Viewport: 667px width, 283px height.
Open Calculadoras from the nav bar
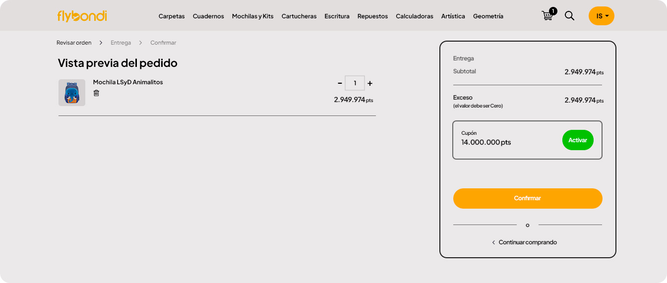414,16
